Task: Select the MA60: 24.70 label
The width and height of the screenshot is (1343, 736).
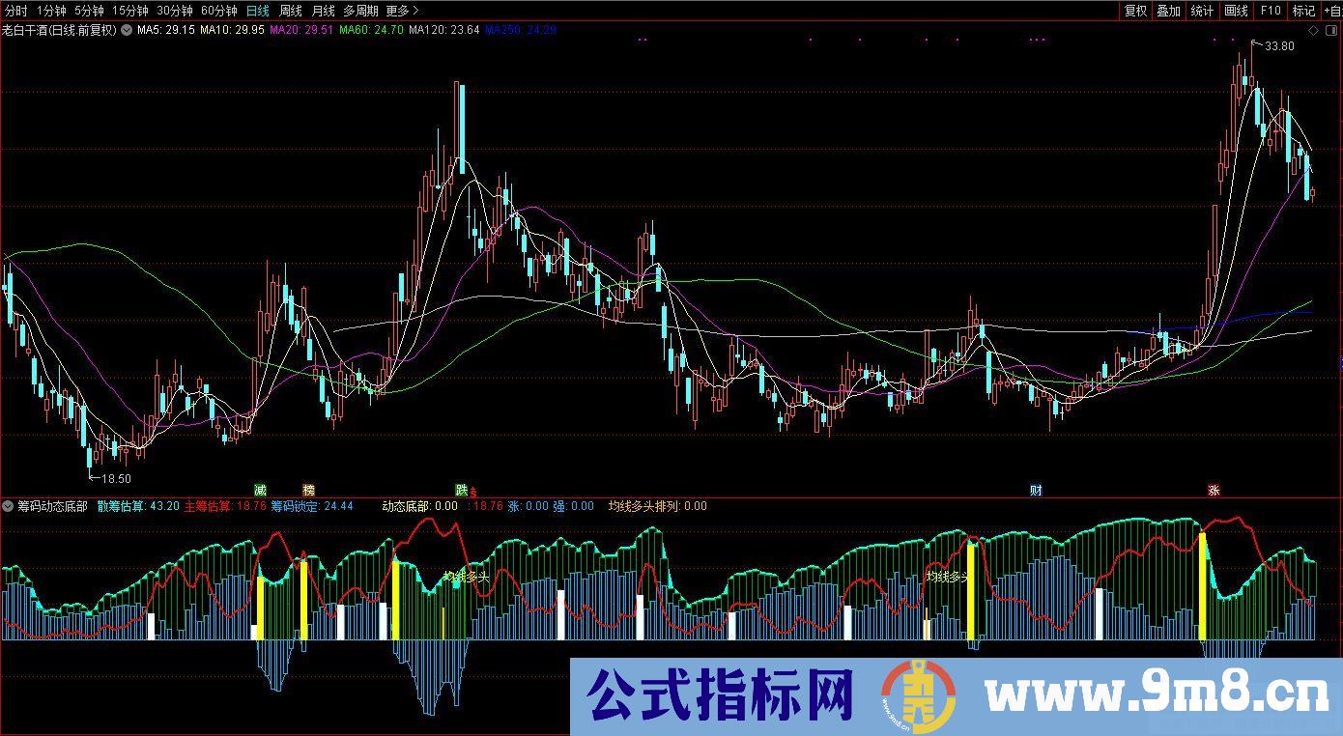Action: [371, 30]
